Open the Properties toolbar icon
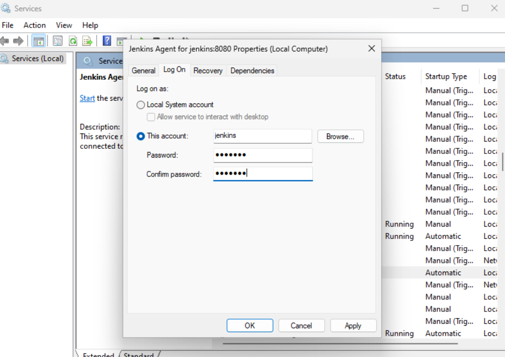Image resolution: width=505 pixels, height=357 pixels. pos(58,41)
